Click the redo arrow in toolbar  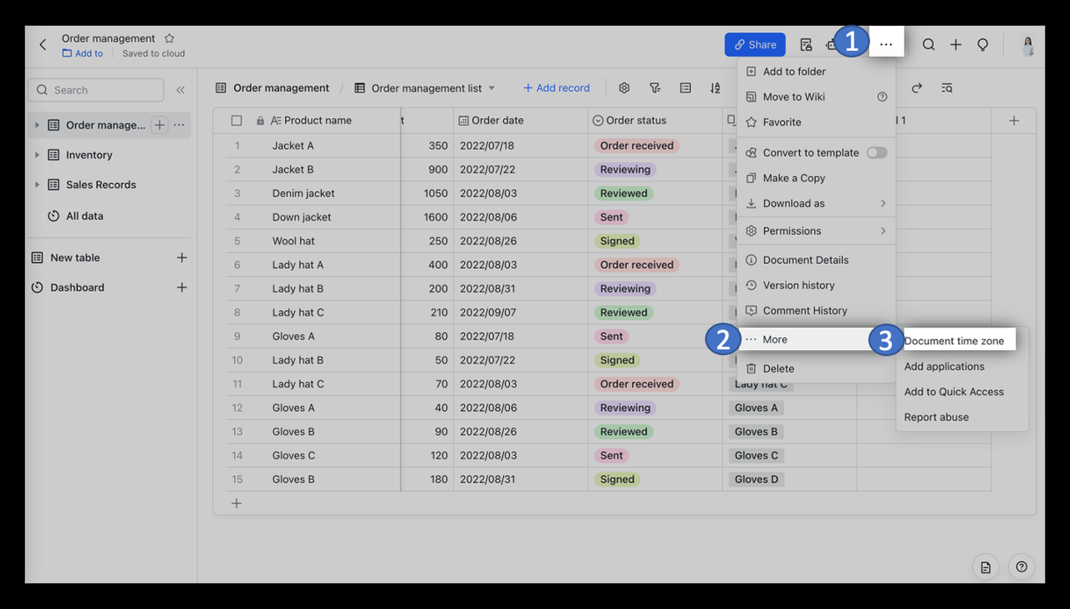(917, 88)
